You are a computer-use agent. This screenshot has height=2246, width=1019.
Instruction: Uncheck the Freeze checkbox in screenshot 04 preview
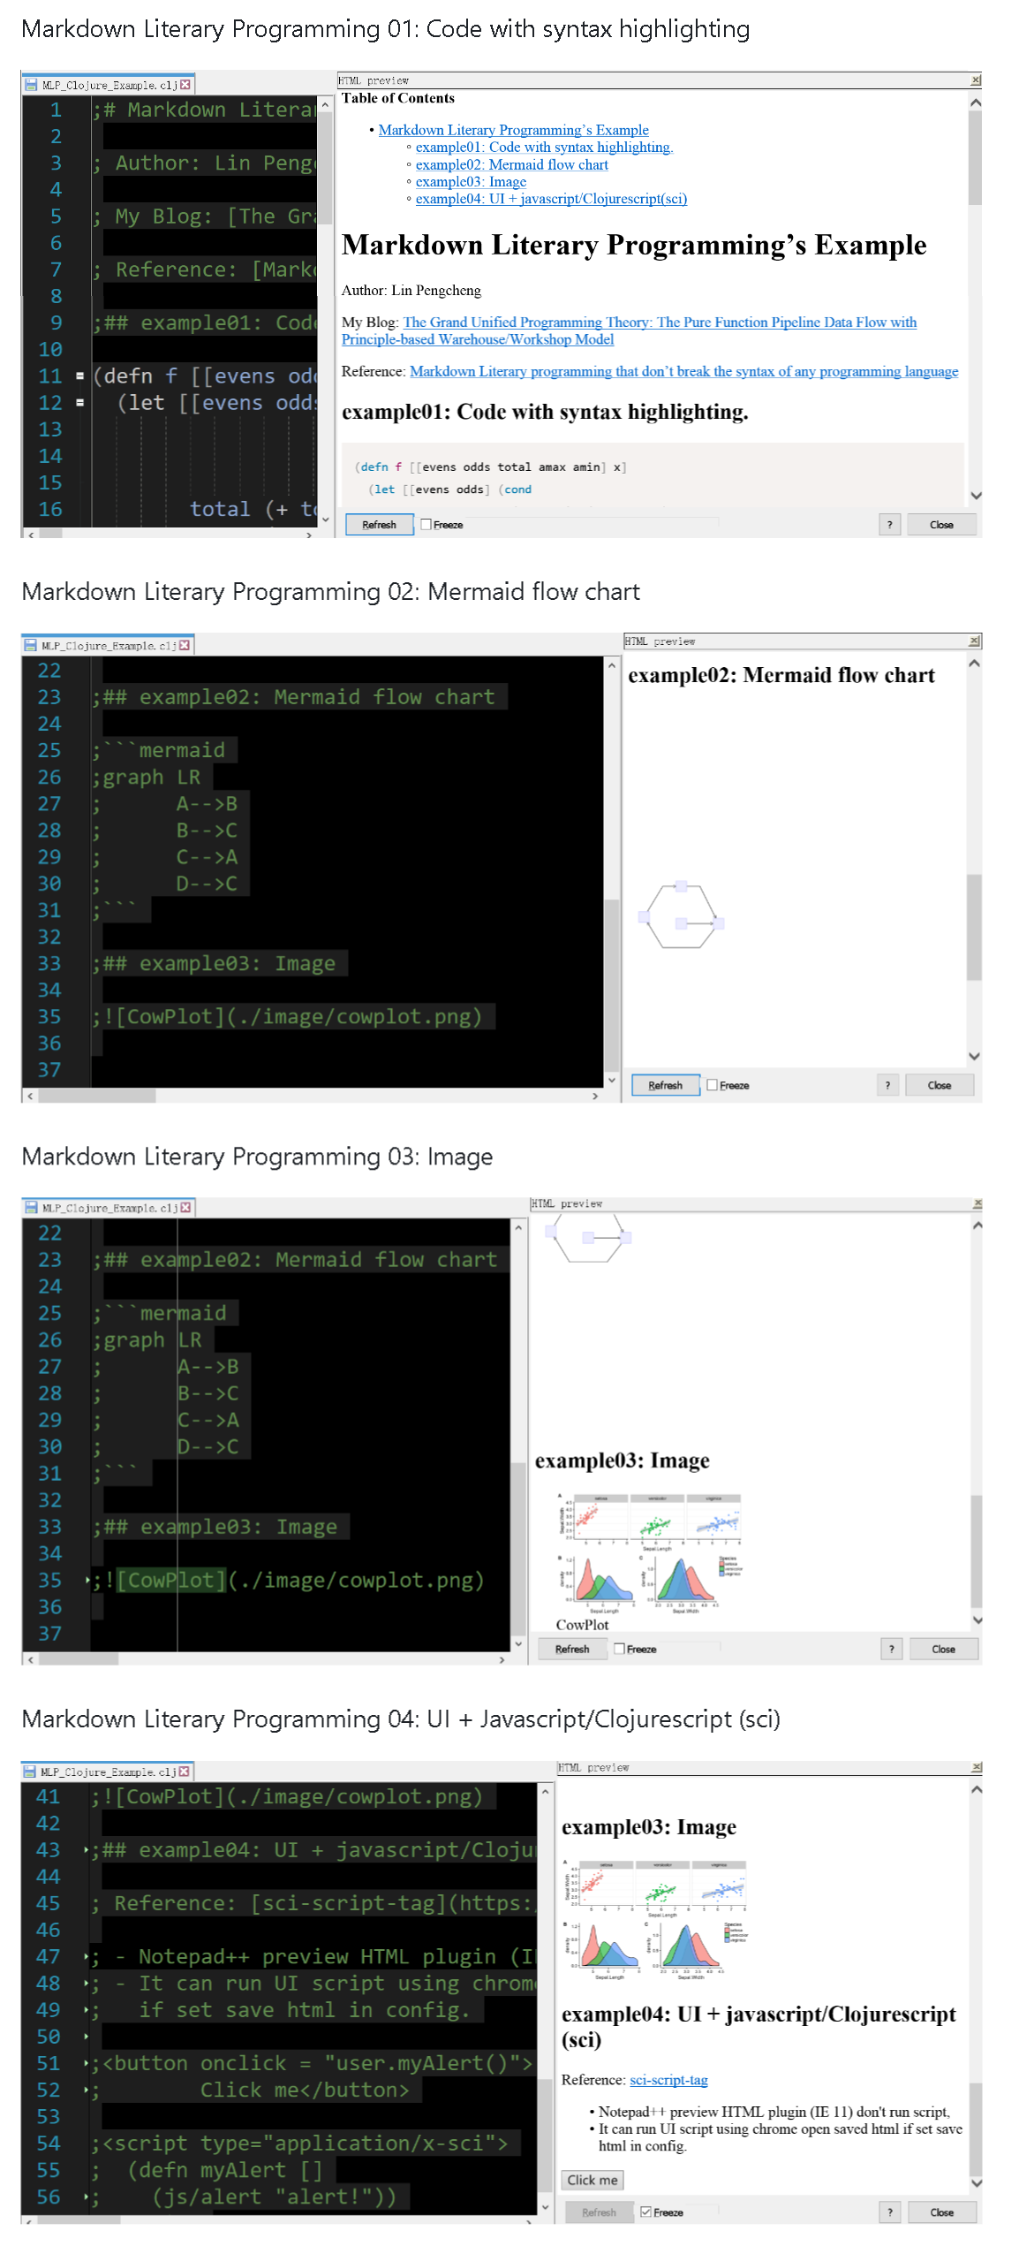pos(646,2212)
